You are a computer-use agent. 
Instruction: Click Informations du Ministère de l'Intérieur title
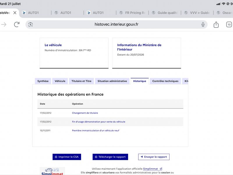(139, 47)
